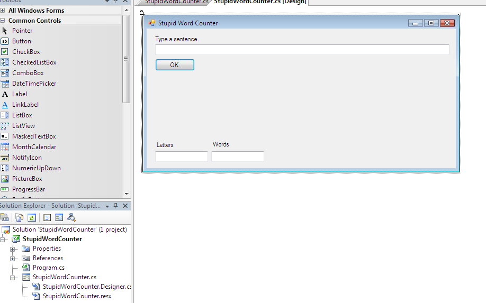486x303 pixels.
Task: Switch to StupidWordCounter.cs [Design] tab
Action: [x=260, y=2]
